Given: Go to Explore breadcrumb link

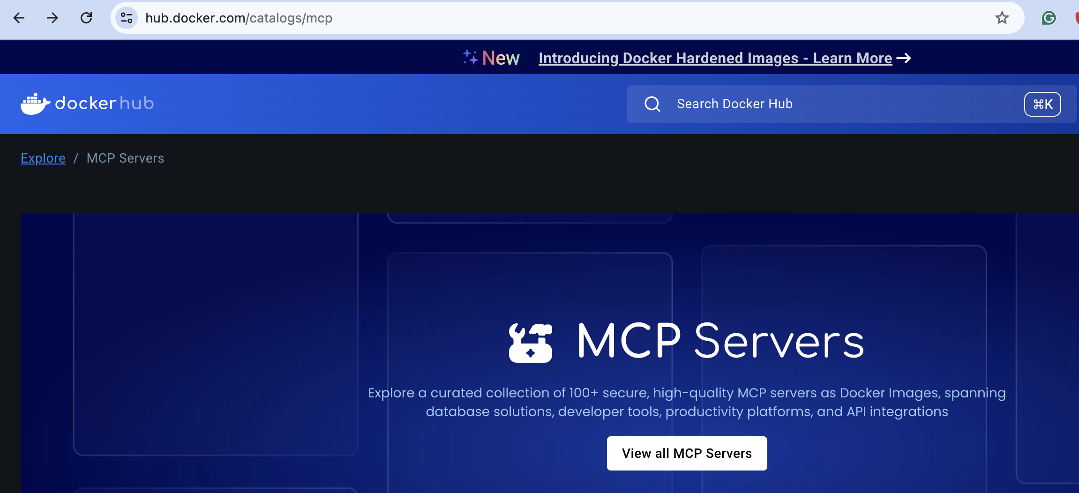Looking at the screenshot, I should (x=43, y=158).
